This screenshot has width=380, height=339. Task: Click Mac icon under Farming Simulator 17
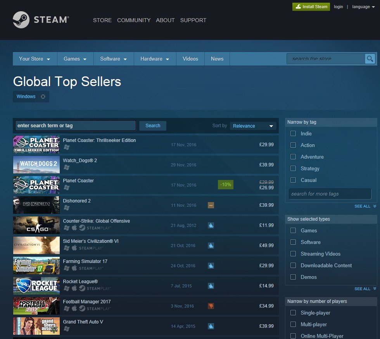click(74, 268)
